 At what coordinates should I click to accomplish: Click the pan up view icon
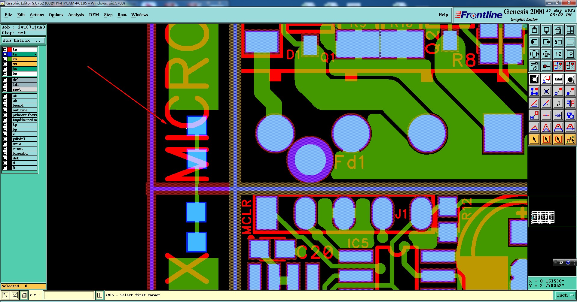click(534, 30)
